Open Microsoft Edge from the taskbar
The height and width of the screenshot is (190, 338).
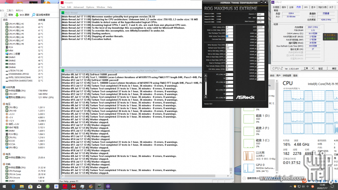click(13, 187)
